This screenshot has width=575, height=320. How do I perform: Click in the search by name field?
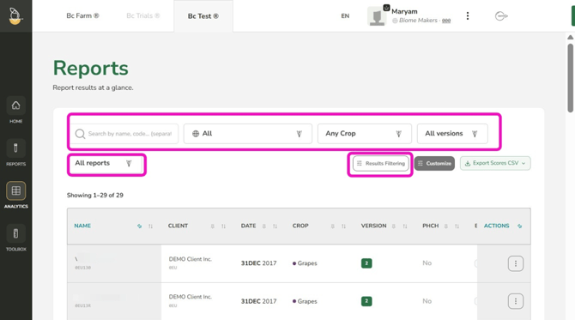click(x=126, y=134)
